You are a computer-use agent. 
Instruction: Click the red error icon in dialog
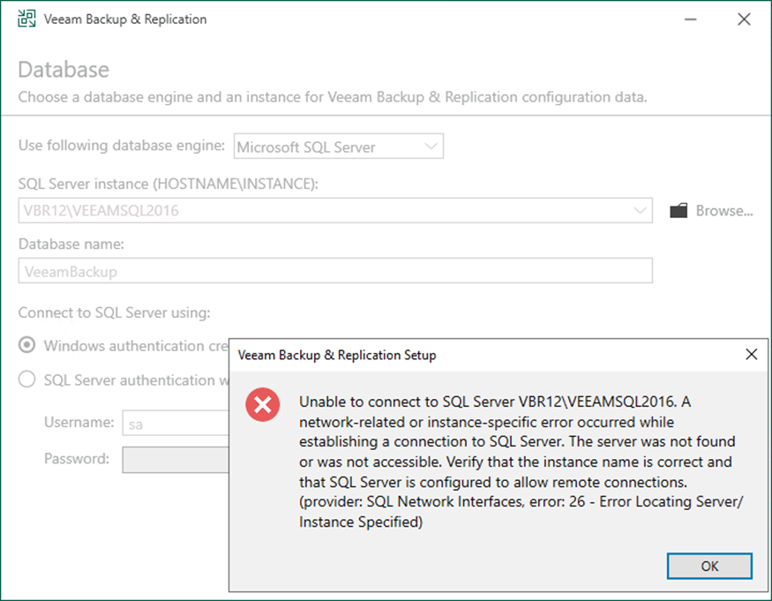pos(263,405)
